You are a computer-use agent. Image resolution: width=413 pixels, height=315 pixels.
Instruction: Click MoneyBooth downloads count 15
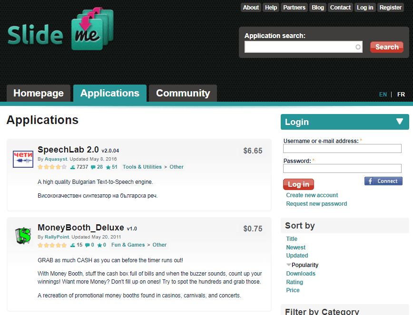[x=77, y=245]
